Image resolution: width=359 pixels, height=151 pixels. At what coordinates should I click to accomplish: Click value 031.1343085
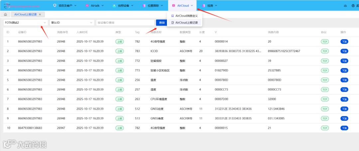coord(276,118)
